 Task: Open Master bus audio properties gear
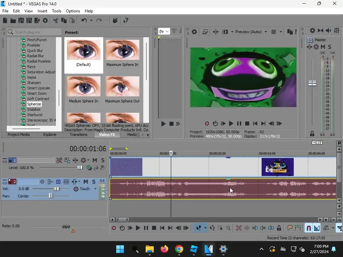coord(313,30)
